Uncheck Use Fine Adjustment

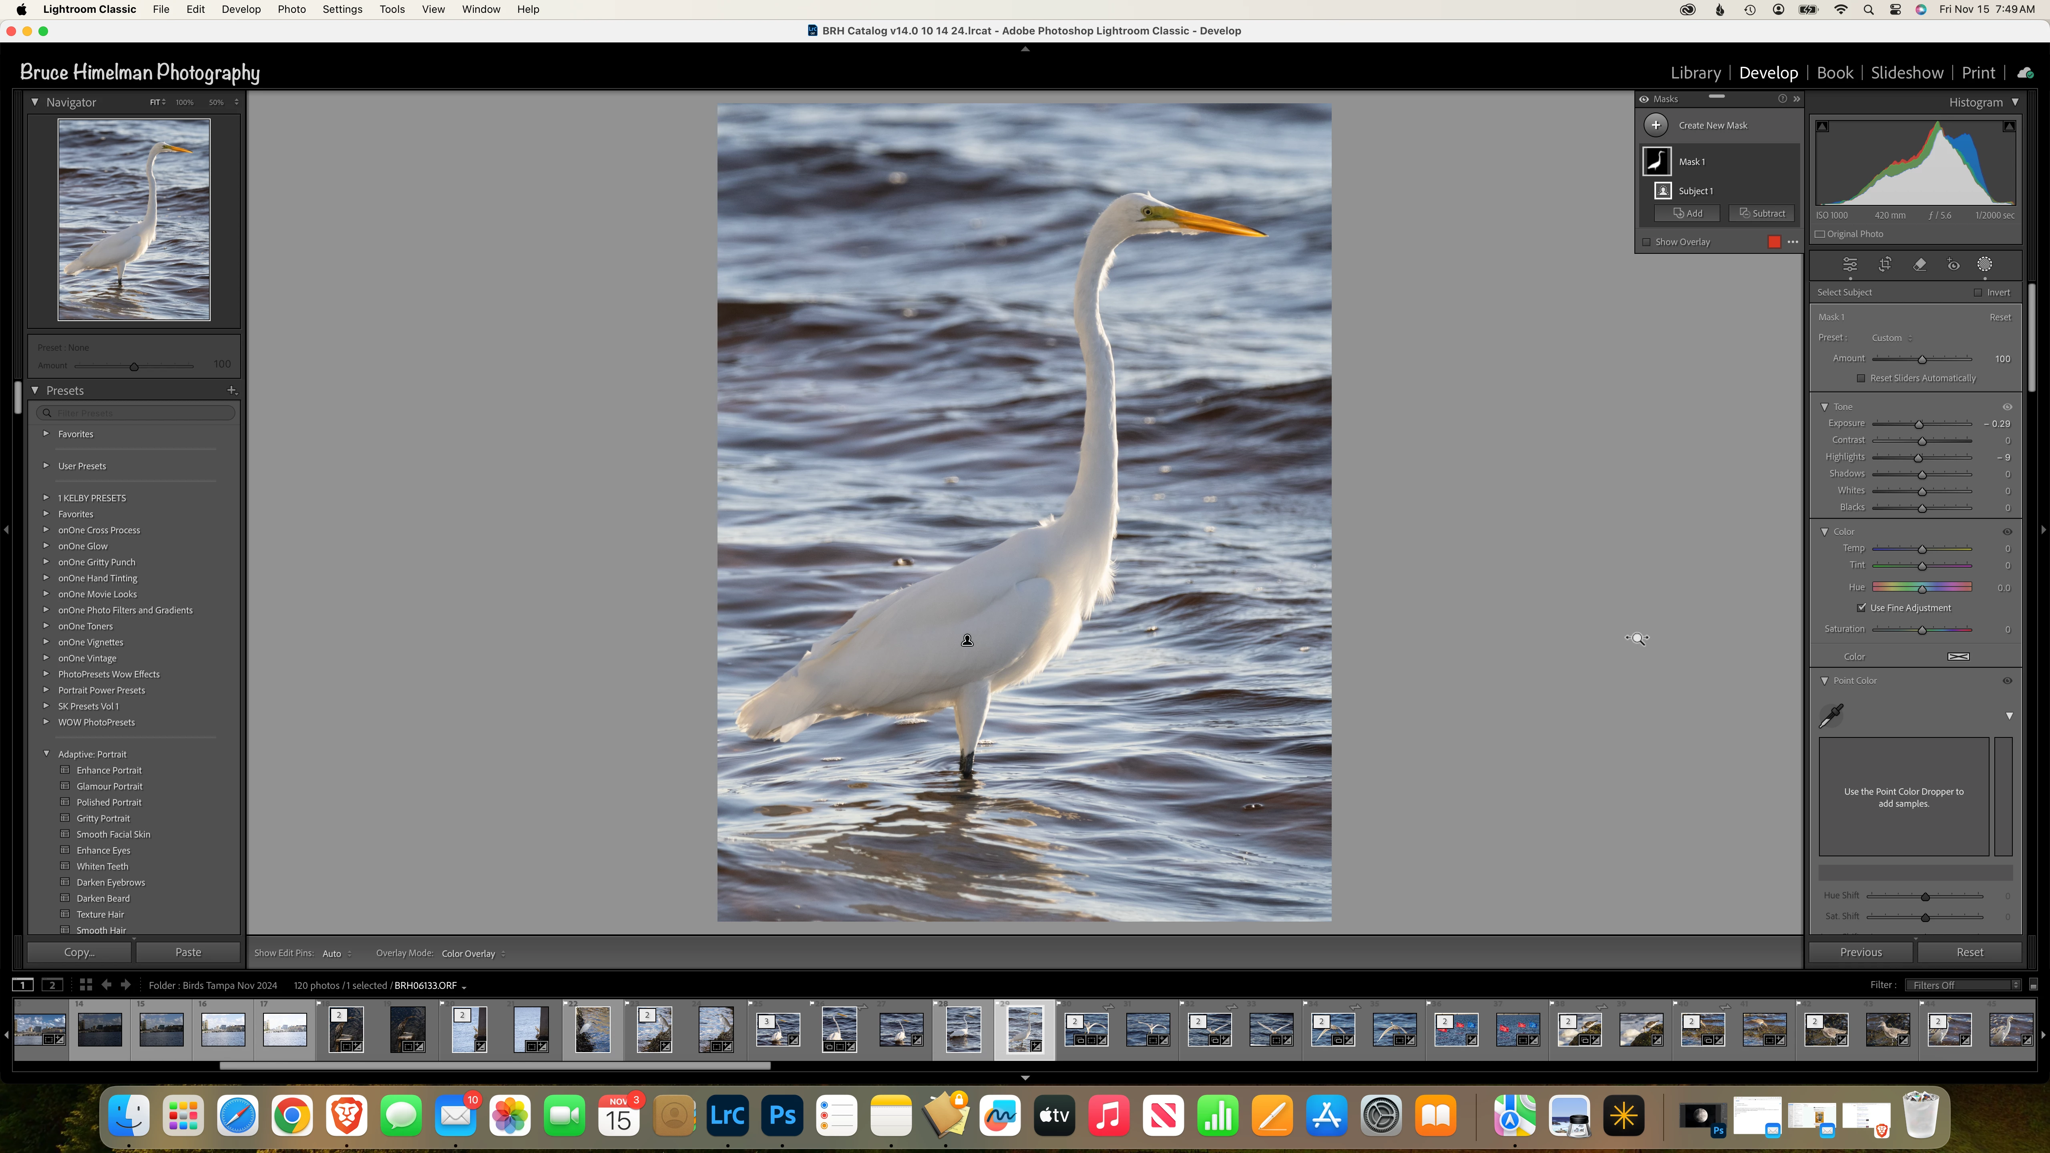click(x=1861, y=608)
